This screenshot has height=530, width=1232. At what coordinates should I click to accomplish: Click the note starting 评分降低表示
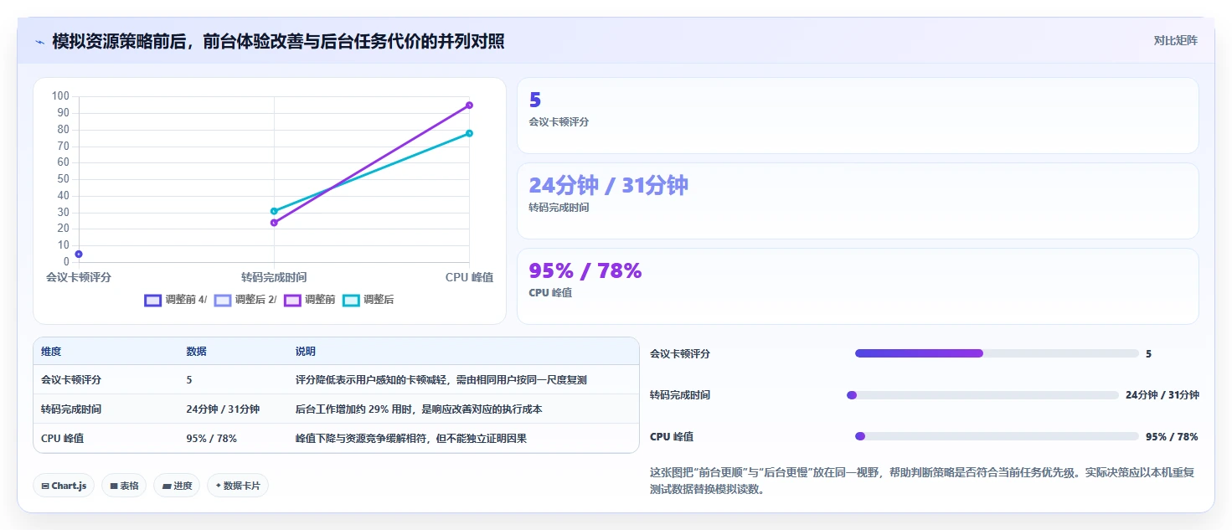click(441, 379)
